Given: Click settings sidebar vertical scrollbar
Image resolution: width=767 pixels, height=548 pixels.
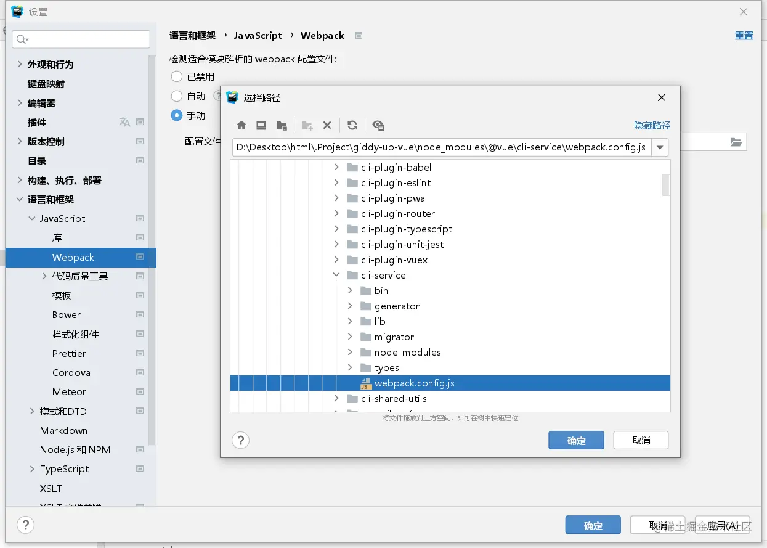Looking at the screenshot, I should pyautogui.click(x=152, y=250).
